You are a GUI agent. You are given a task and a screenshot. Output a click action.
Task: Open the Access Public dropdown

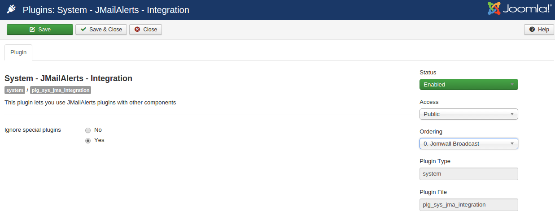[x=469, y=114]
